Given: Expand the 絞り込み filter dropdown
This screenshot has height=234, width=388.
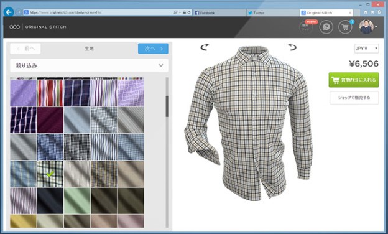Looking at the screenshot, I should click(x=89, y=65).
